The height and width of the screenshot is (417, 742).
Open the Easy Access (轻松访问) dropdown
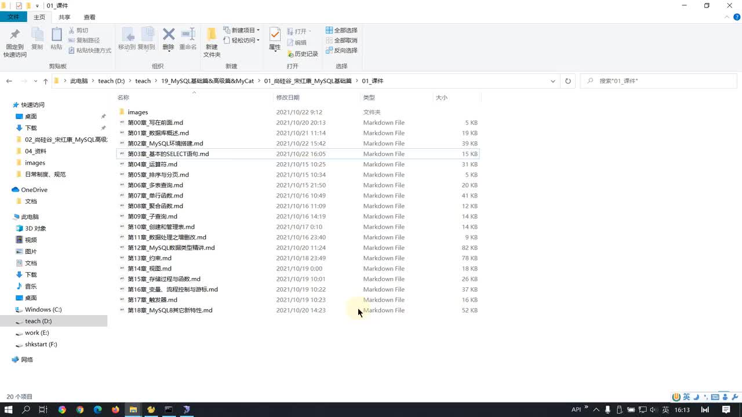click(242, 41)
